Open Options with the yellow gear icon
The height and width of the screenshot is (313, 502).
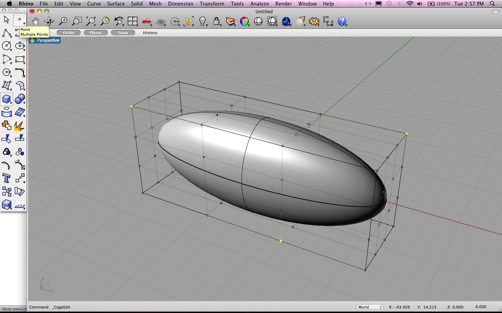click(x=314, y=21)
